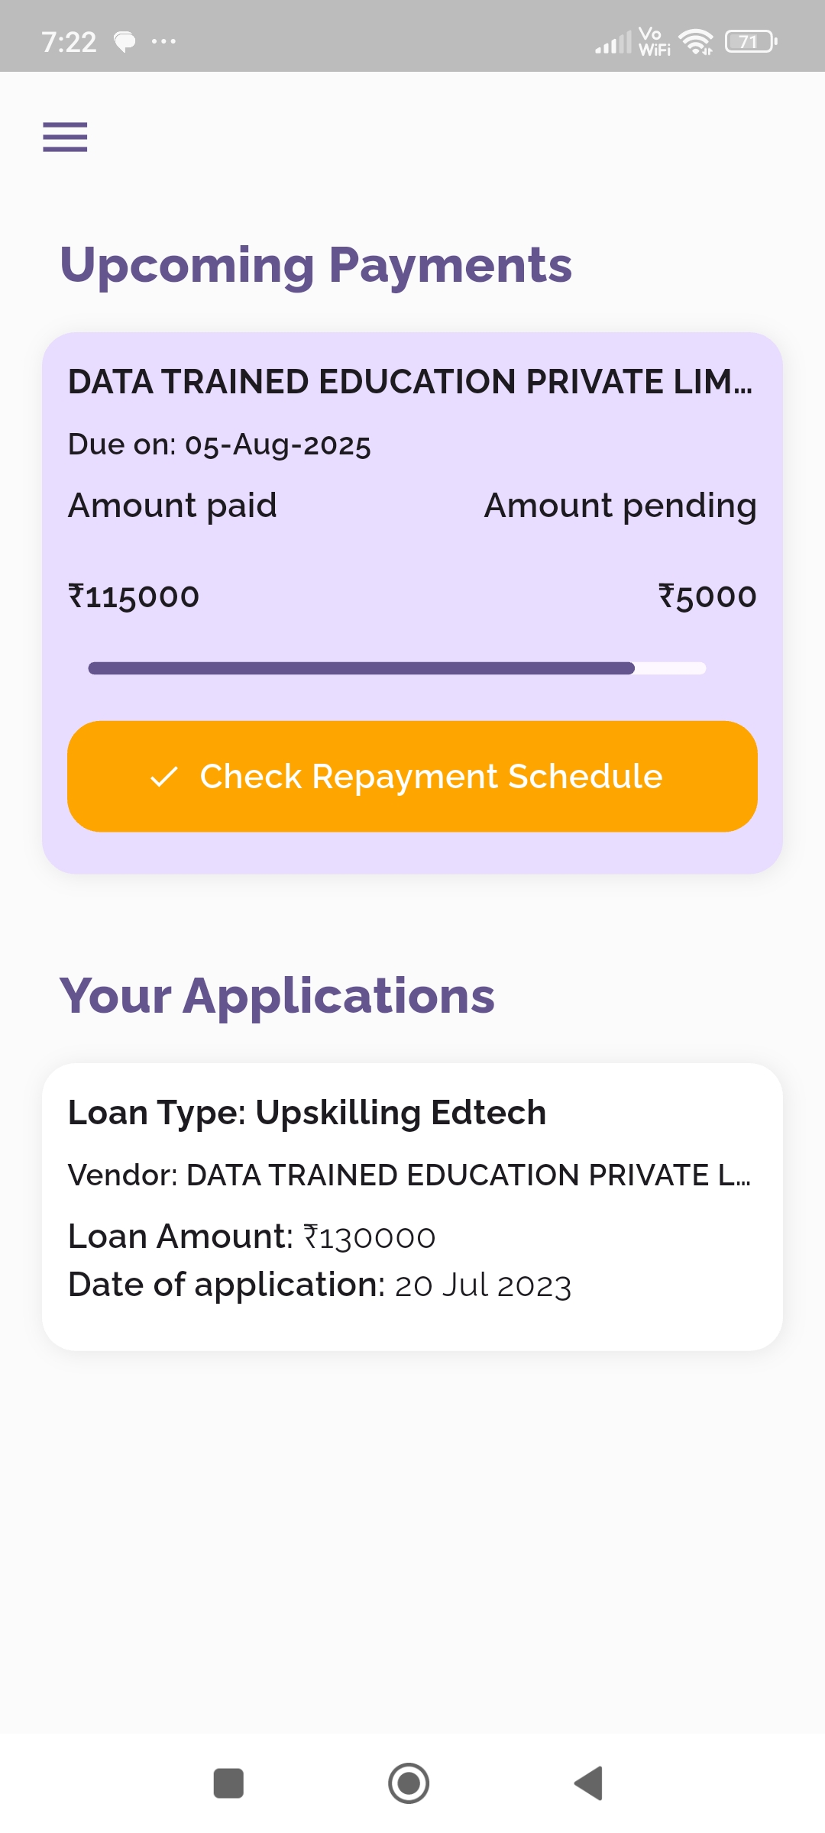Tap the checkmark icon on repayment button
The image size is (825, 1833).
pyautogui.click(x=164, y=777)
